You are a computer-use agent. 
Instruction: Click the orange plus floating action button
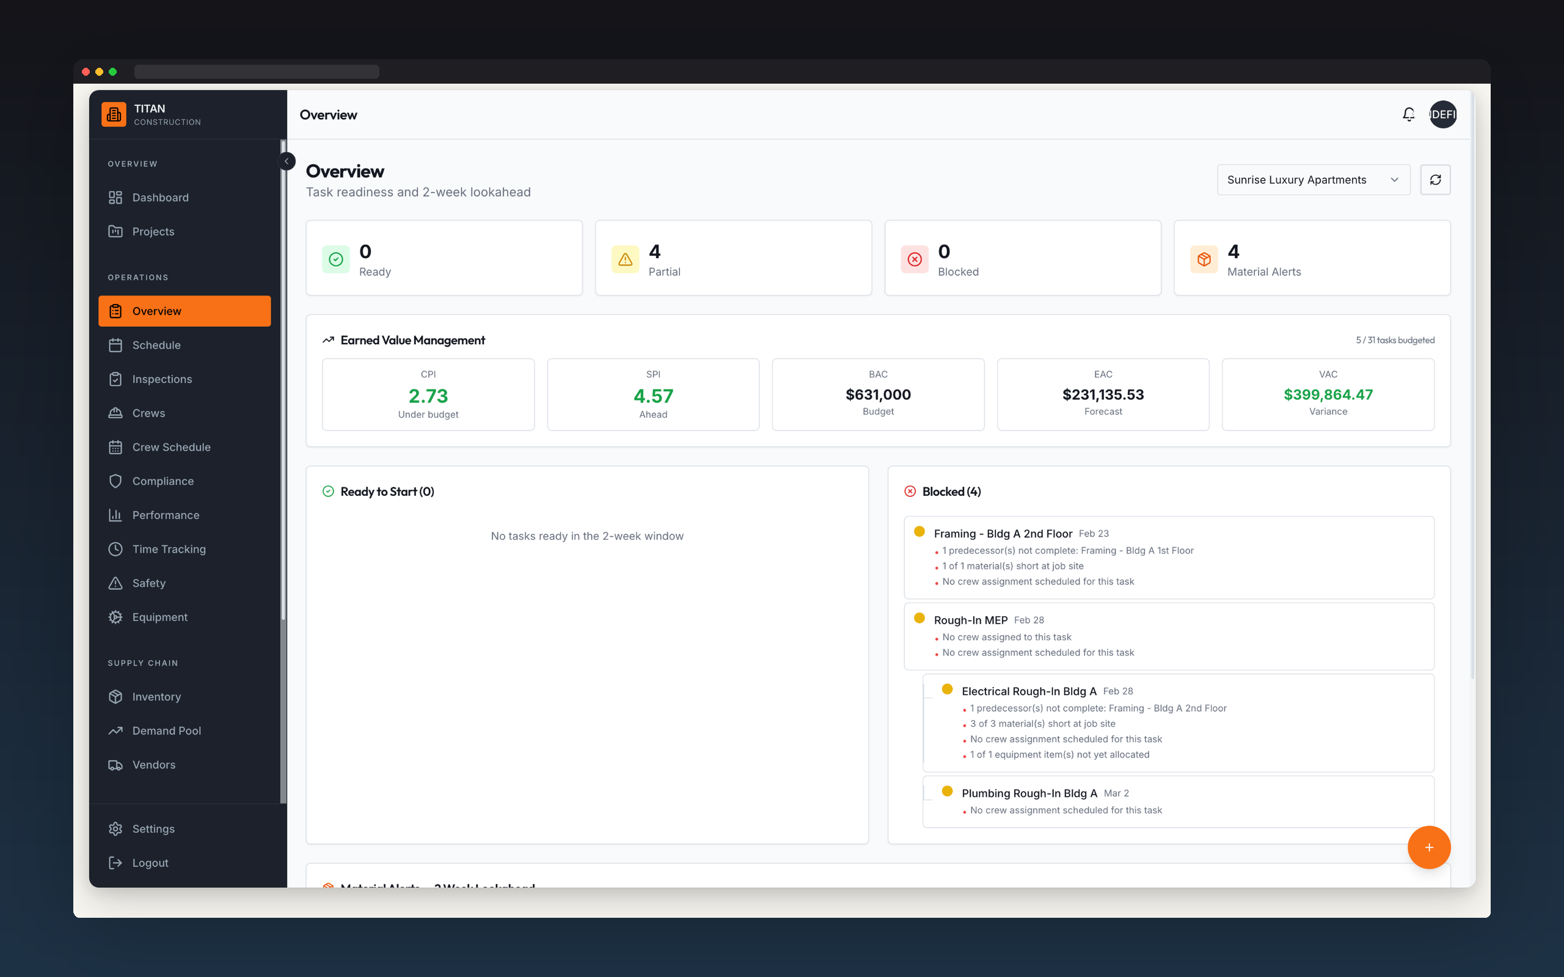1429,847
